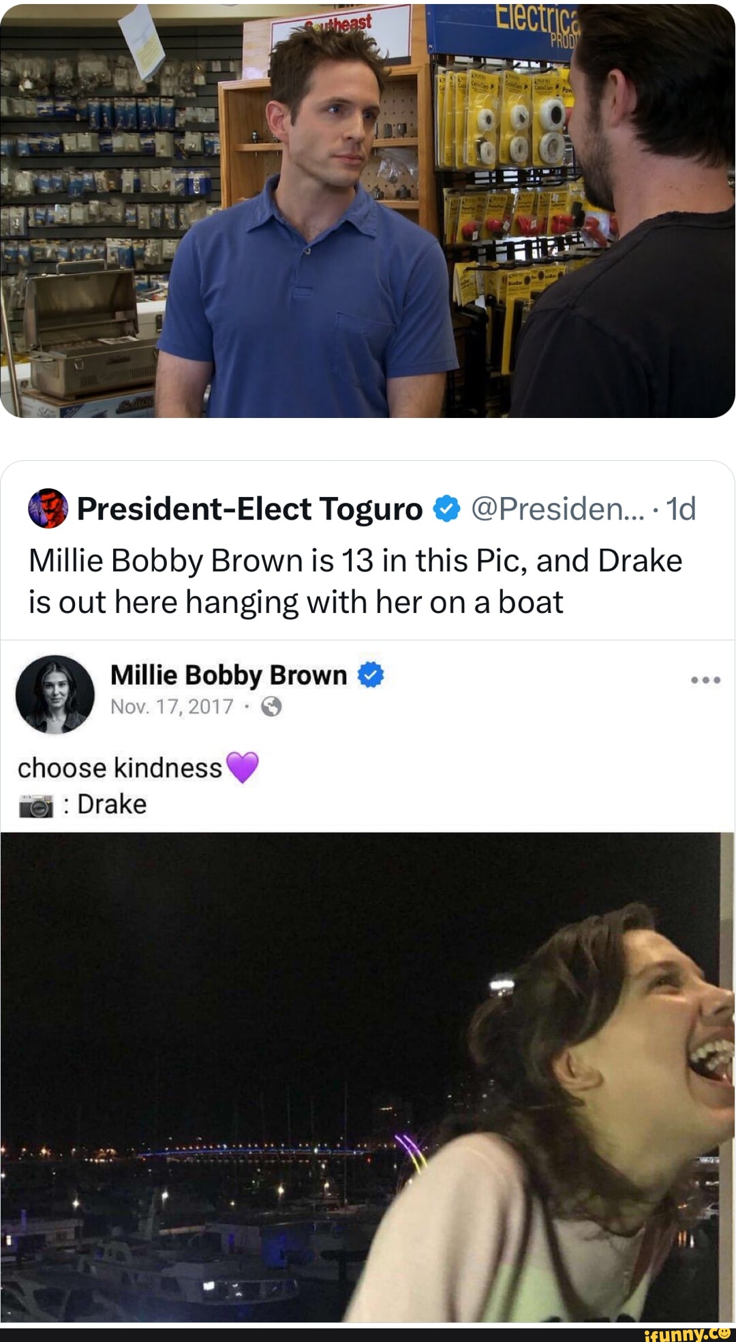Viewport: 736px width, 1342px height.
Task: Click the purple heart emoji
Action: tap(242, 768)
